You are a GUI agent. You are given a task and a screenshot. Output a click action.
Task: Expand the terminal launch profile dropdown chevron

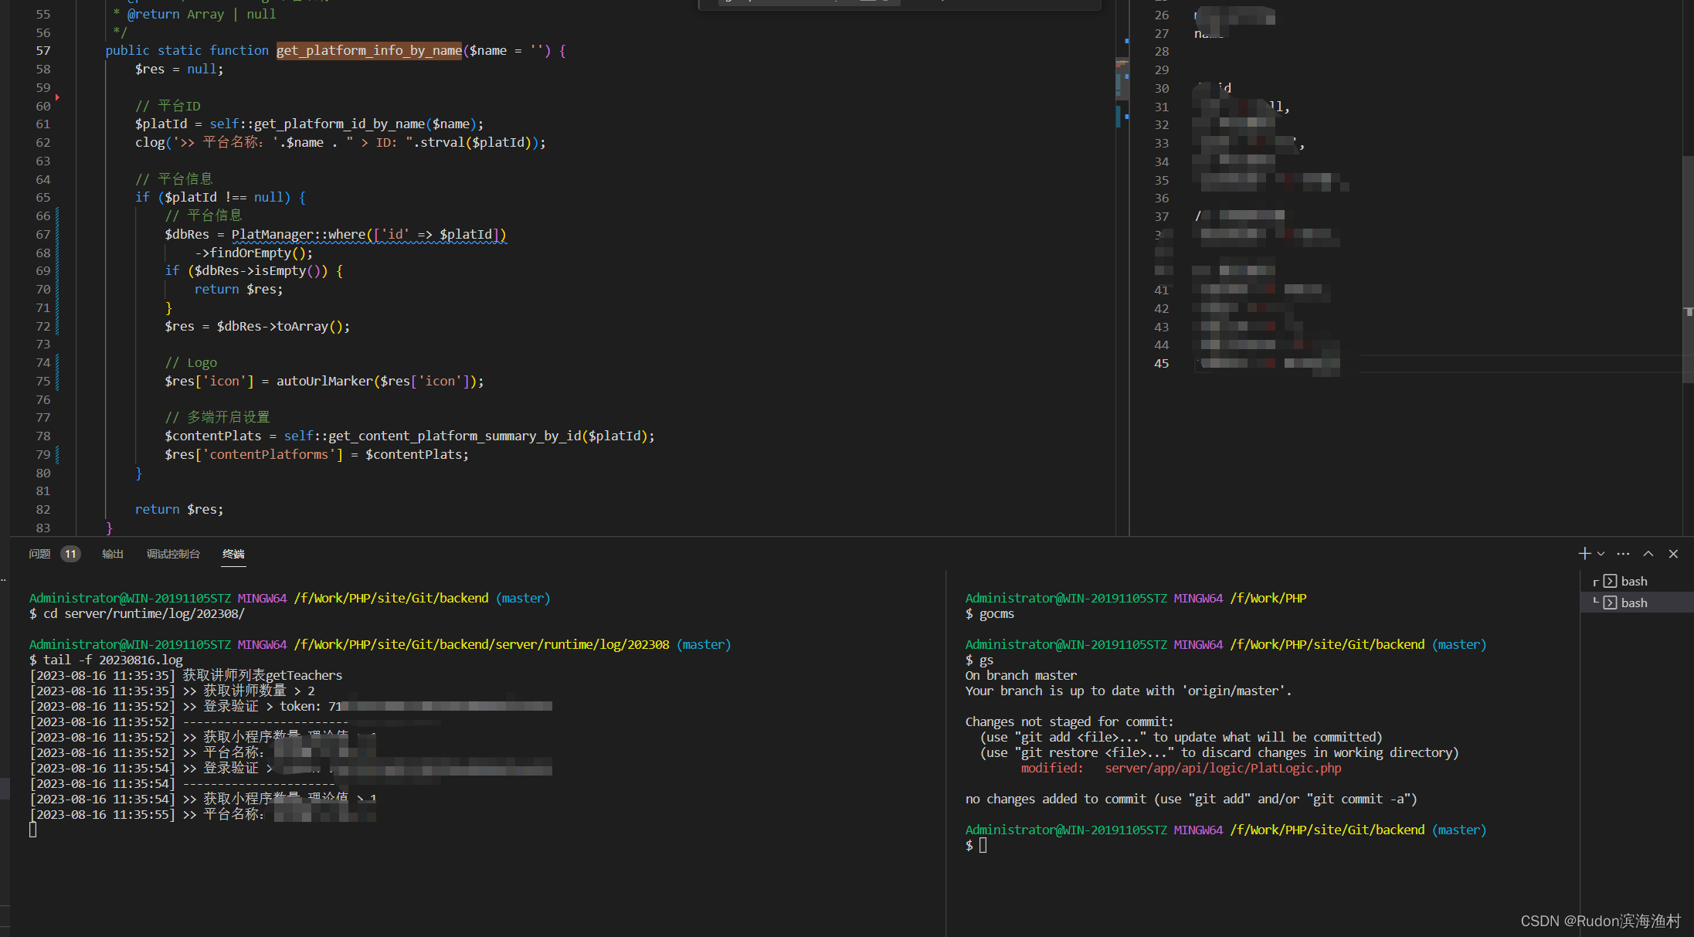1601,554
